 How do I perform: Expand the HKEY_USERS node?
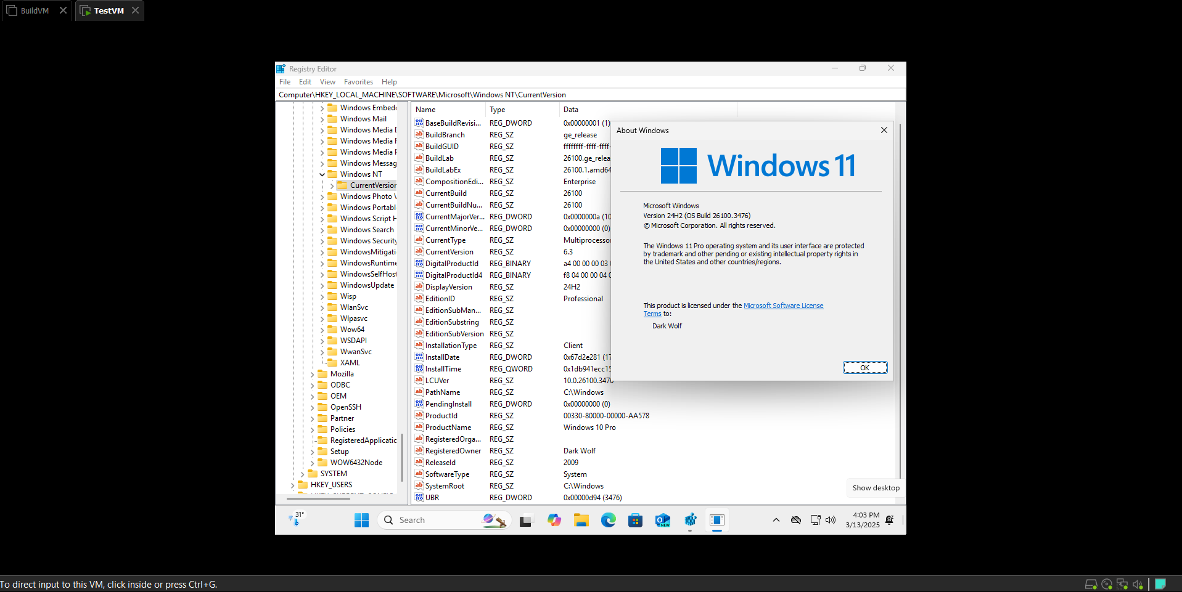tap(292, 485)
